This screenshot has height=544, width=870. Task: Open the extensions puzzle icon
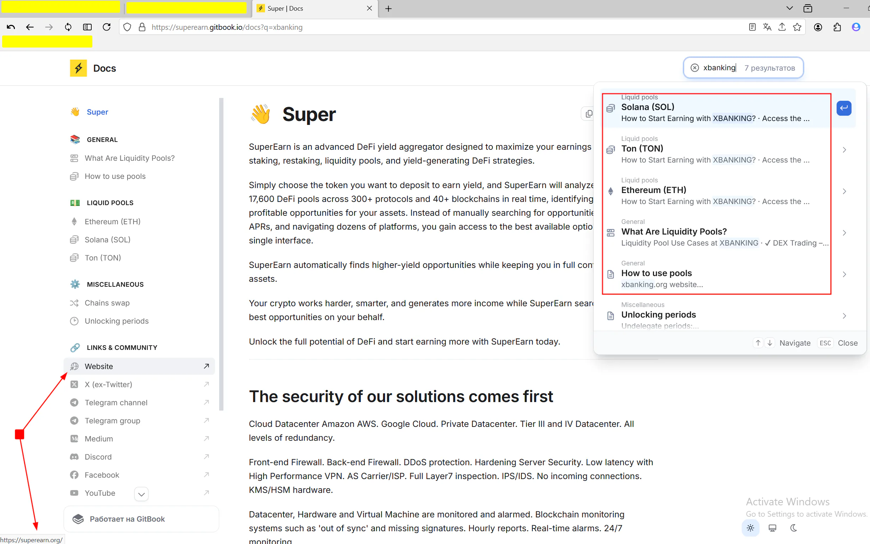click(837, 27)
